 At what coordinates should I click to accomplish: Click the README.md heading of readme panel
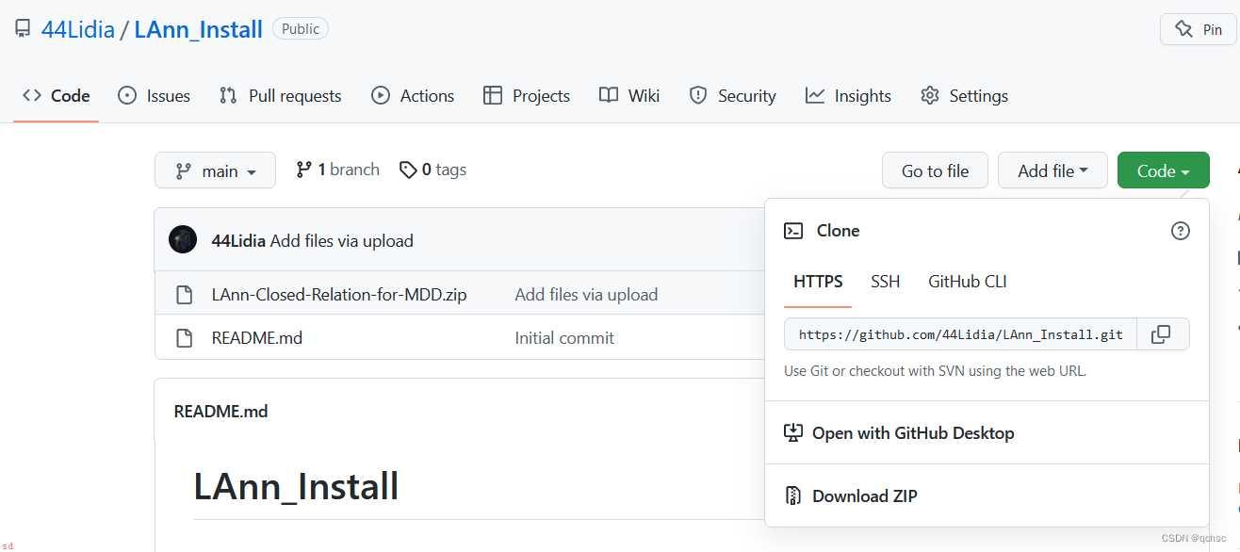[221, 411]
